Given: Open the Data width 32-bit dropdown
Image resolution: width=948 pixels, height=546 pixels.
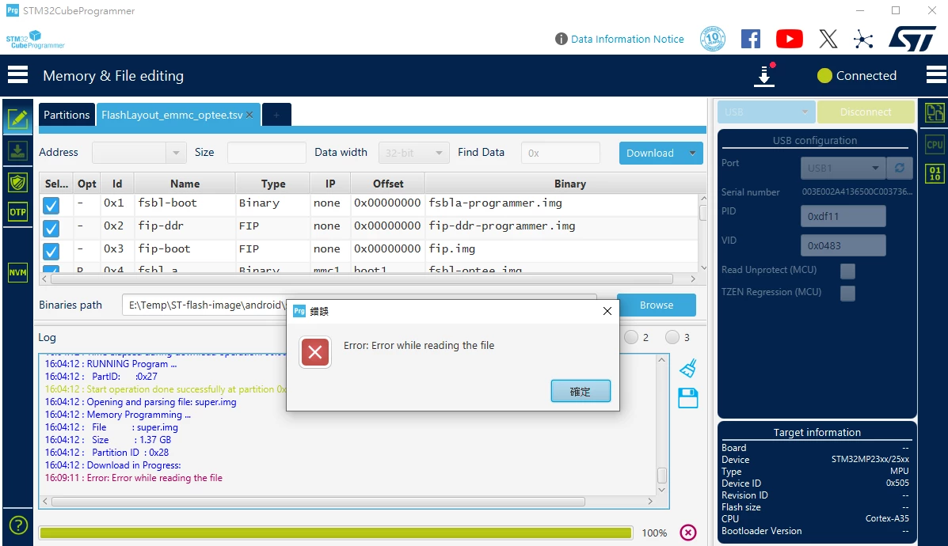Looking at the screenshot, I should tap(413, 153).
